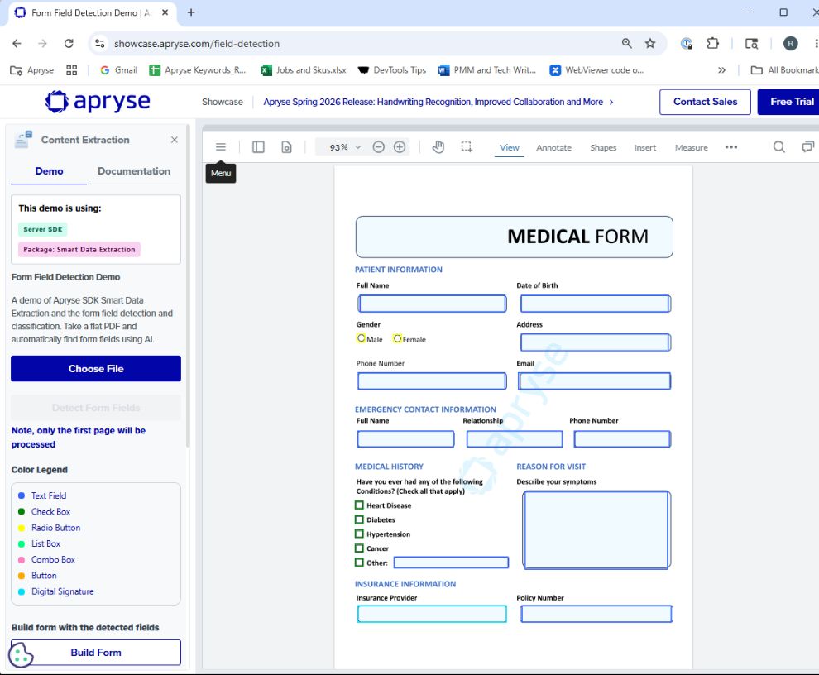The height and width of the screenshot is (675, 819).
Task: Close the Content Extraction panel
Action: coord(175,140)
